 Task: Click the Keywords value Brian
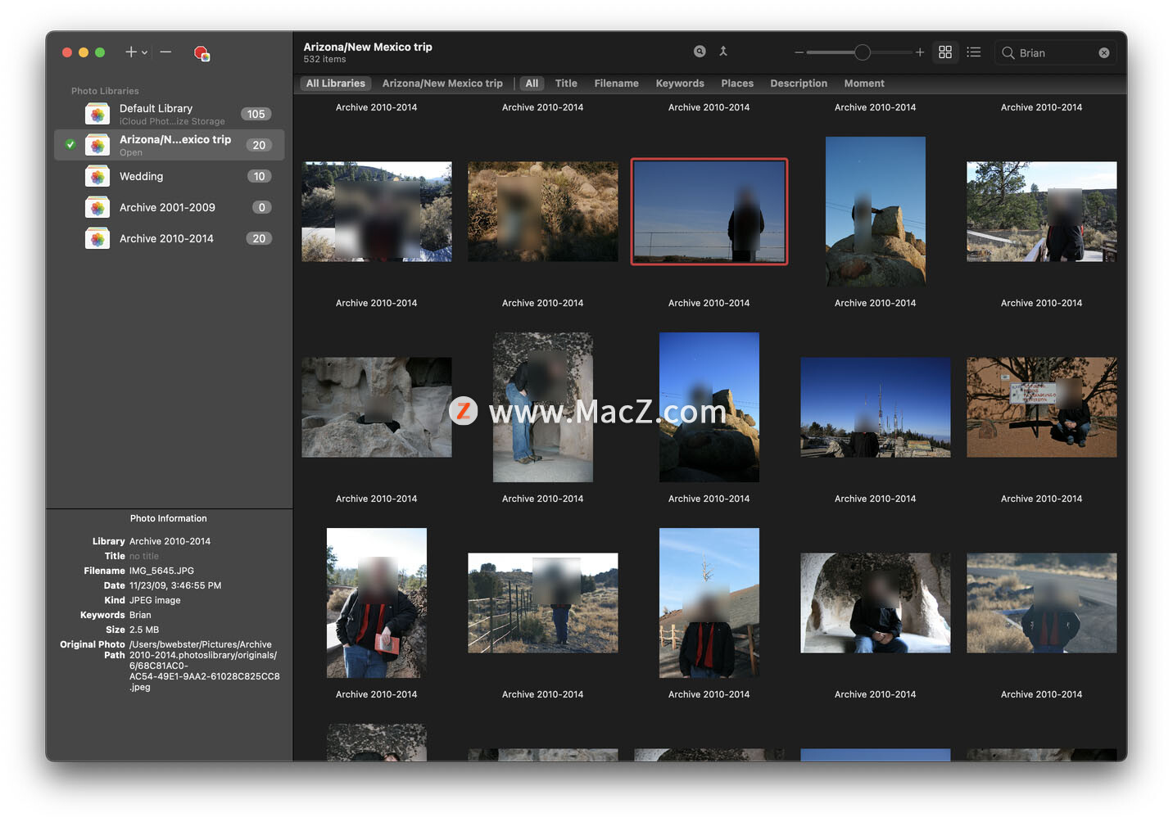pos(140,615)
